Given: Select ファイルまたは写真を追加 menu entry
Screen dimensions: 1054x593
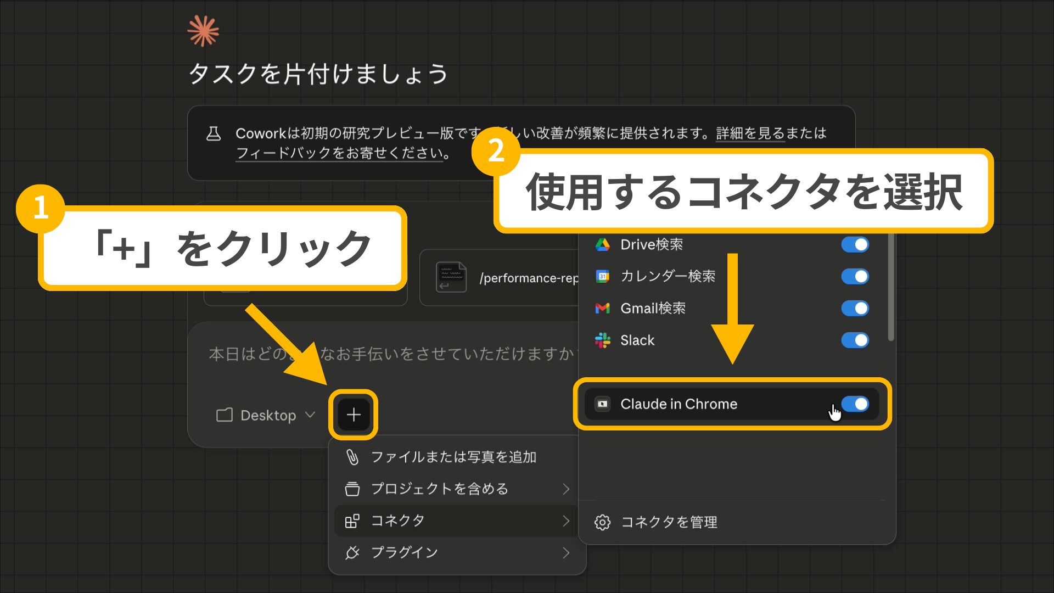Looking at the screenshot, I should (x=454, y=456).
